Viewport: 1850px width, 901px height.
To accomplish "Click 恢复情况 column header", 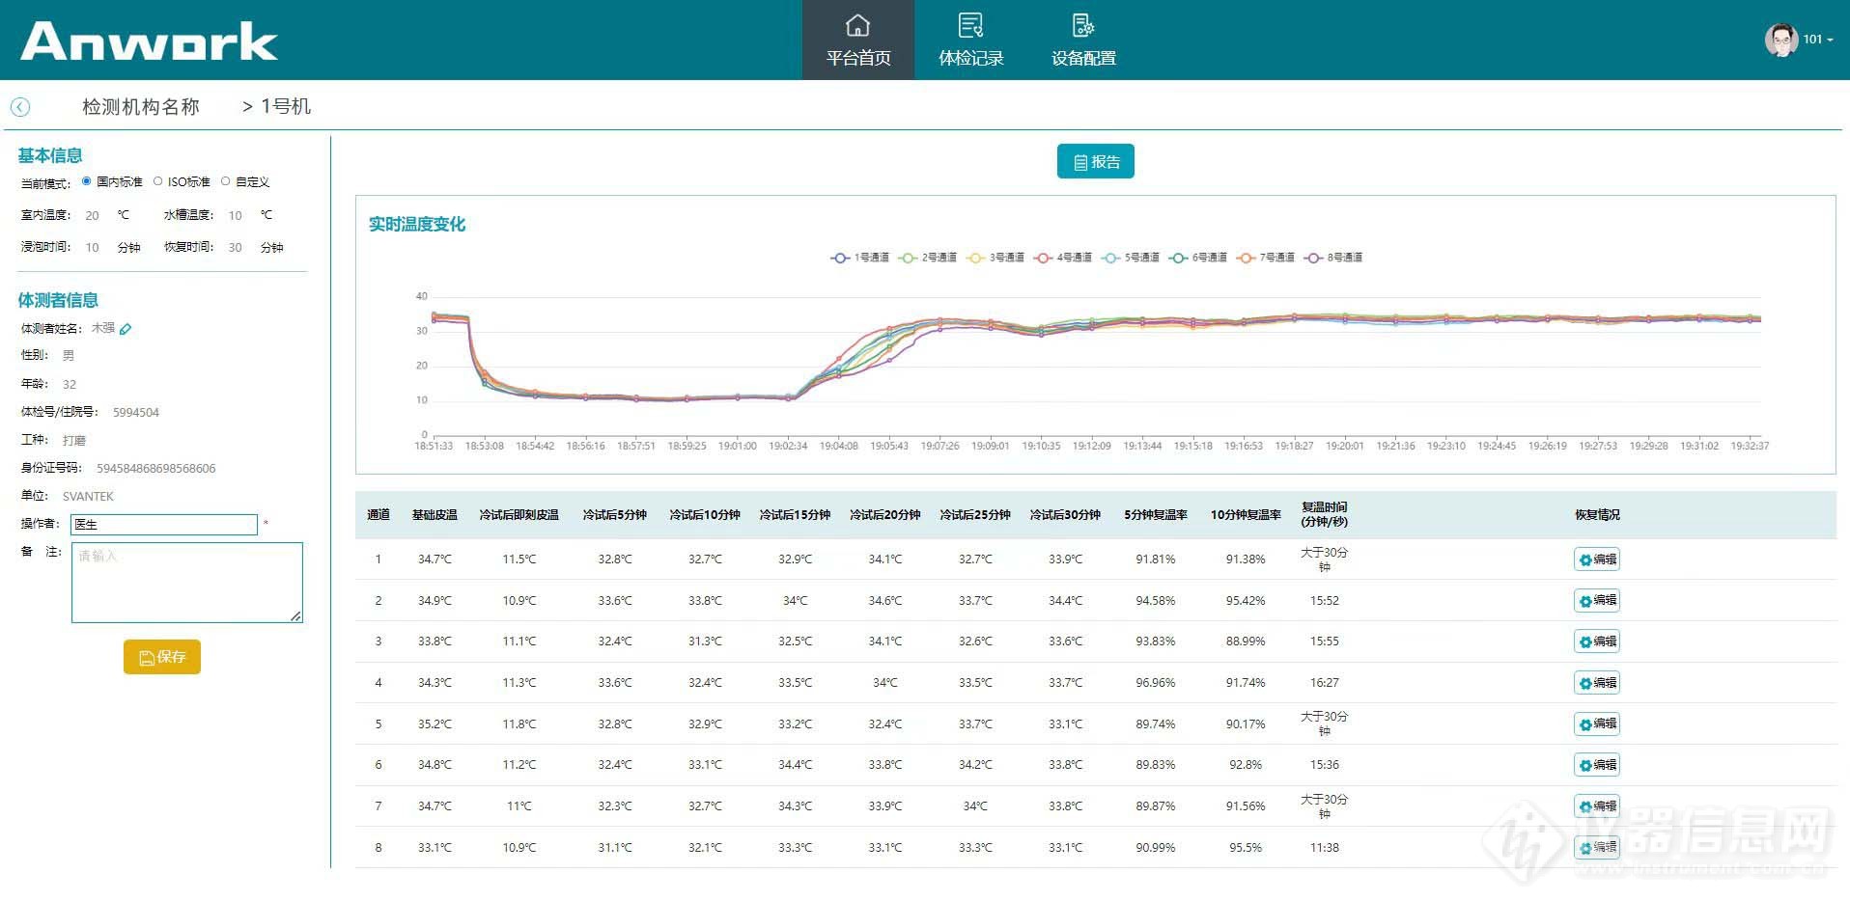I will pyautogui.click(x=1597, y=515).
